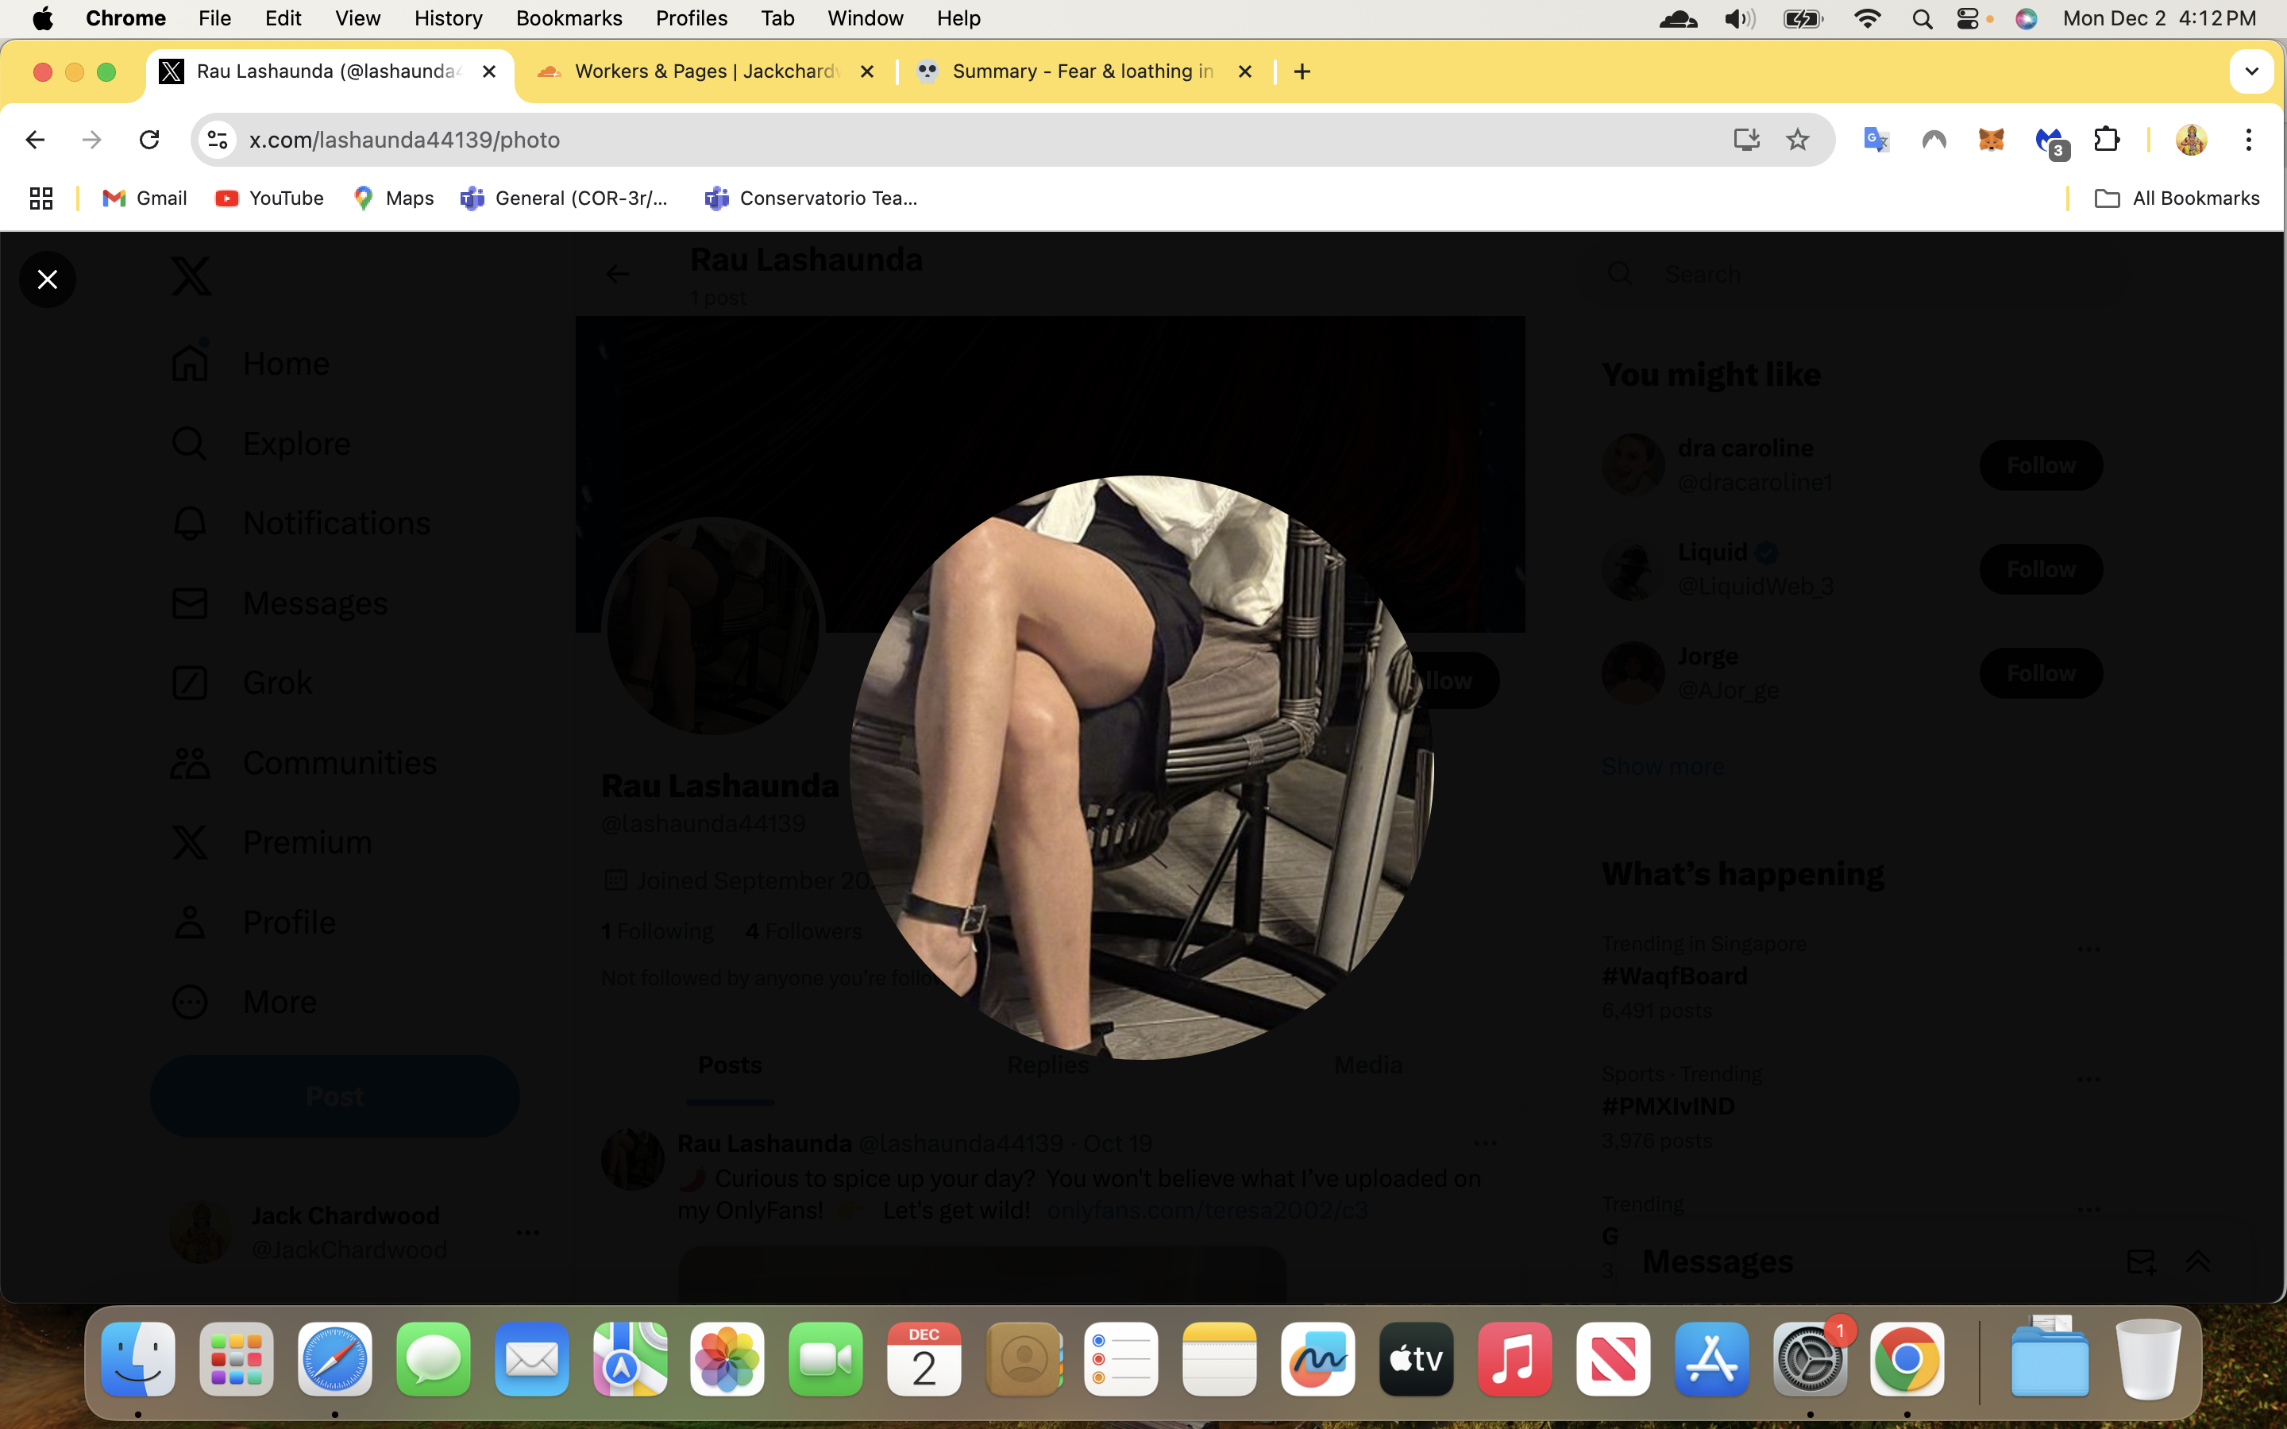Screen dimensions: 2287x1429
Task: Click the MetaMask fox extension icon
Action: pyautogui.click(x=1990, y=140)
